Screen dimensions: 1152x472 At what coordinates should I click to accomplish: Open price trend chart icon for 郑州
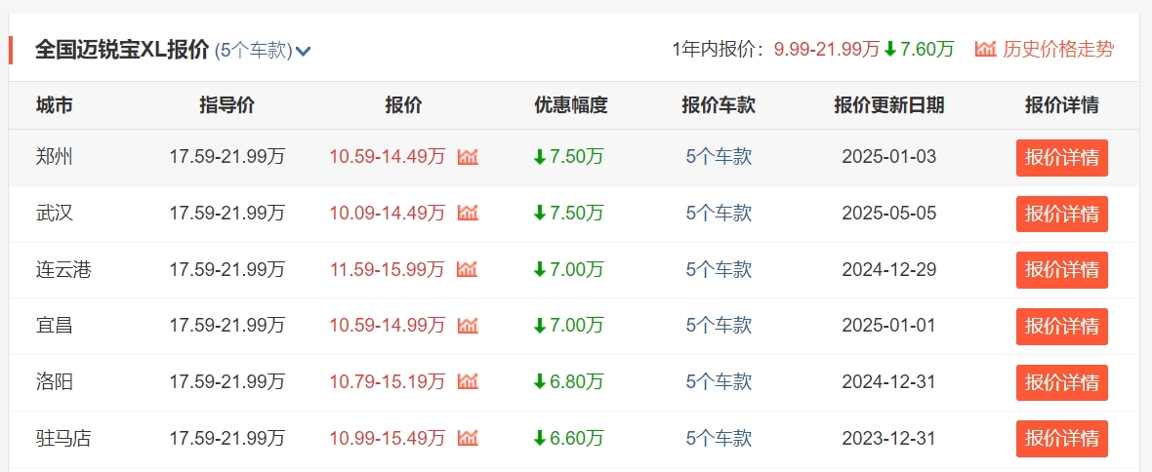tap(468, 157)
